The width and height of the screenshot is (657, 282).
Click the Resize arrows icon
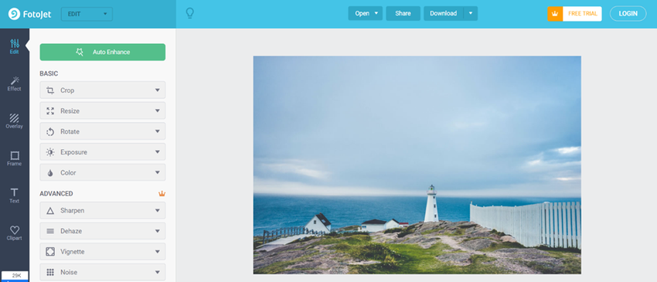pyautogui.click(x=50, y=110)
